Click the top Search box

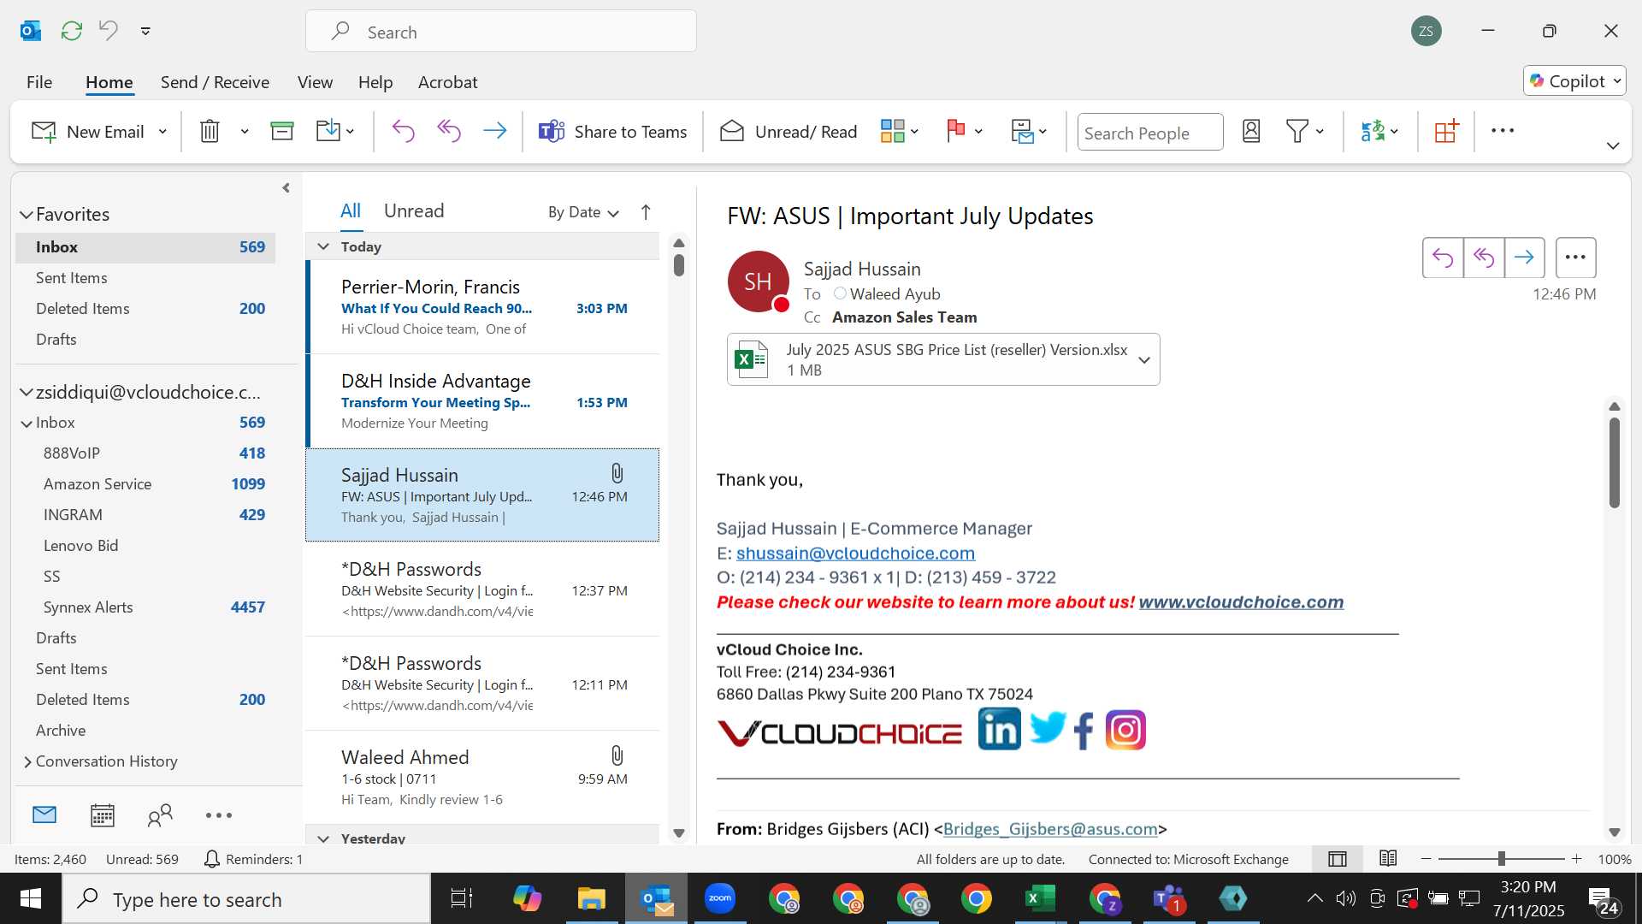click(501, 32)
